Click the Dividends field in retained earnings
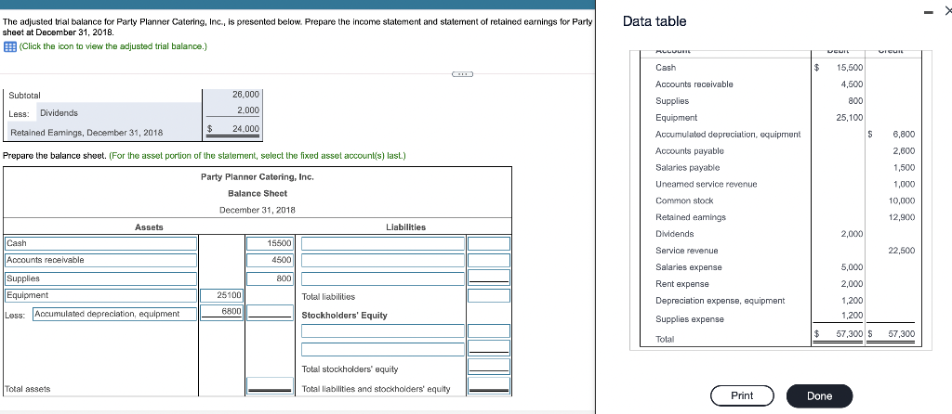952x414 pixels. click(119, 112)
